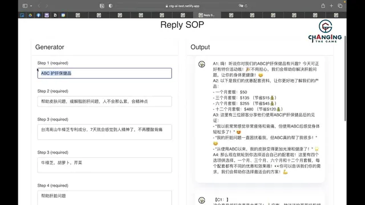Click the "三个月套餐：$135" line in Output

(x=245, y=98)
